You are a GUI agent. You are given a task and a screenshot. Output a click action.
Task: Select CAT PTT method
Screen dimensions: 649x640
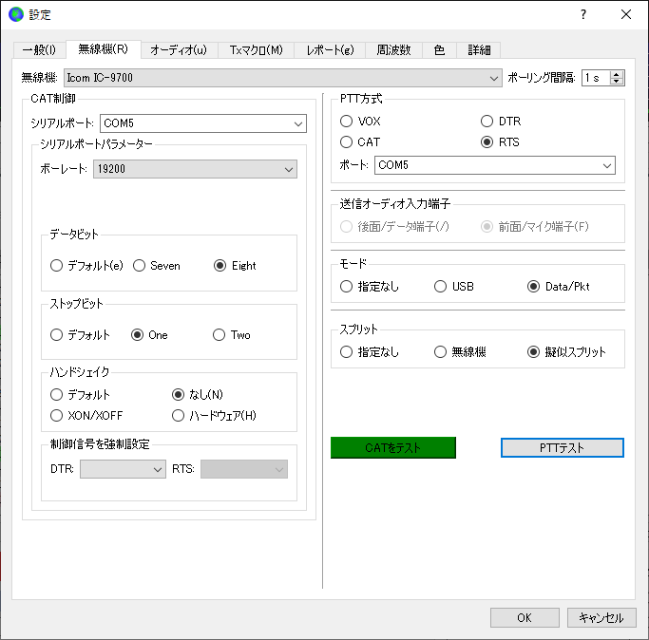[360, 141]
